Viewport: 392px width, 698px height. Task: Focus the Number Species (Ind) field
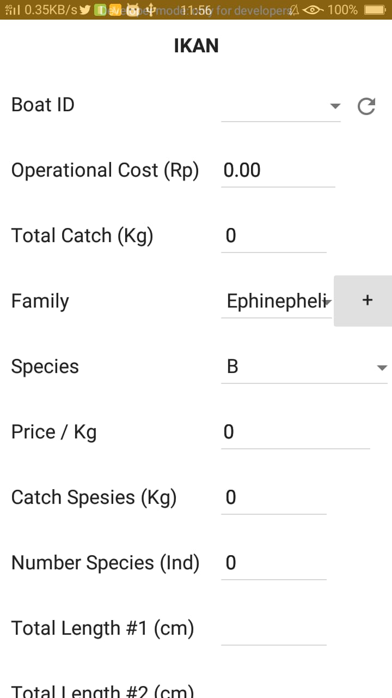click(273, 563)
